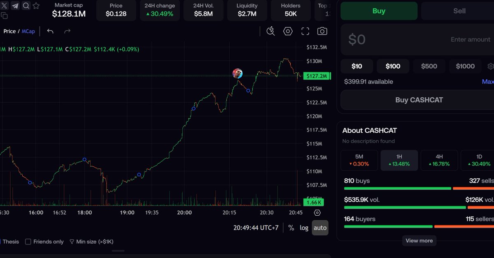This screenshot has width=494, height=258.
Task: Click the No description found text
Action: tap(368, 141)
